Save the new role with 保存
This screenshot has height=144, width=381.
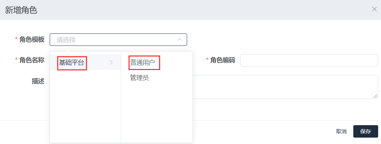[365, 132]
